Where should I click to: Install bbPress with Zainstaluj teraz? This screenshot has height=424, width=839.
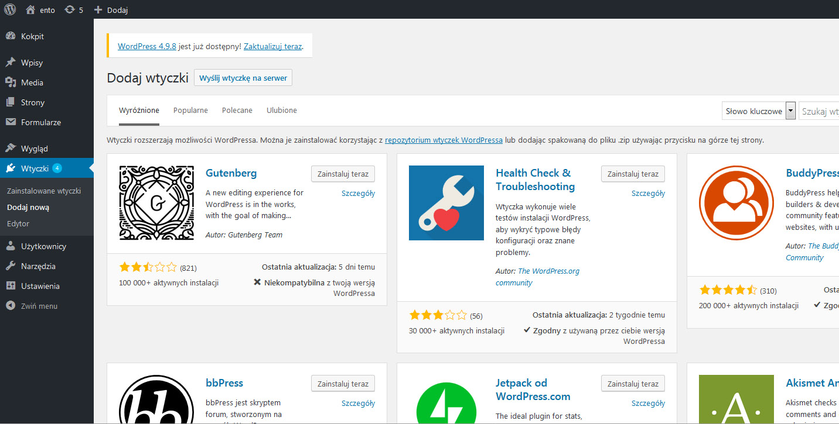(x=343, y=384)
